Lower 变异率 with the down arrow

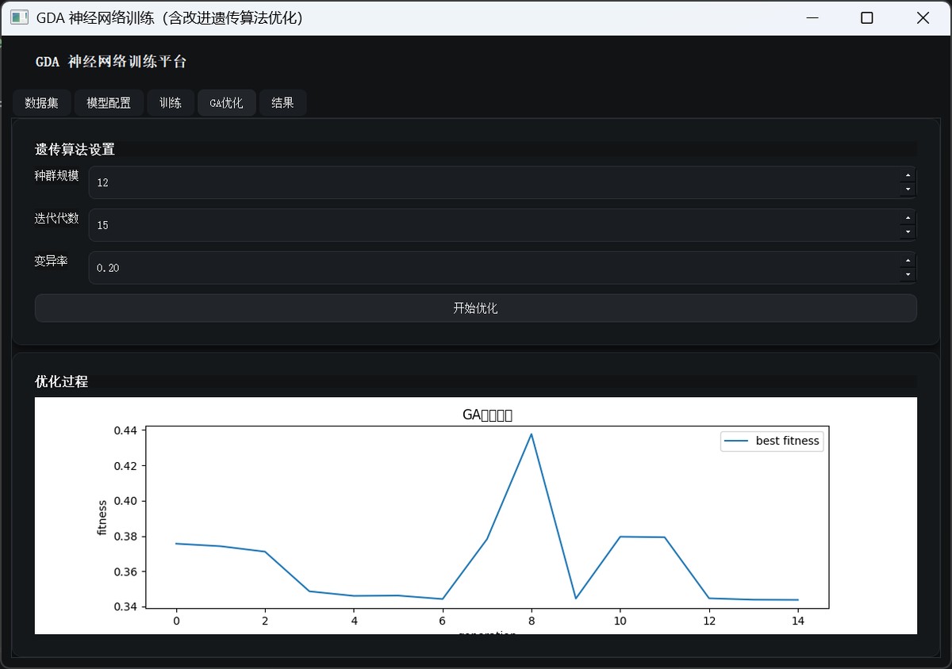(x=908, y=275)
